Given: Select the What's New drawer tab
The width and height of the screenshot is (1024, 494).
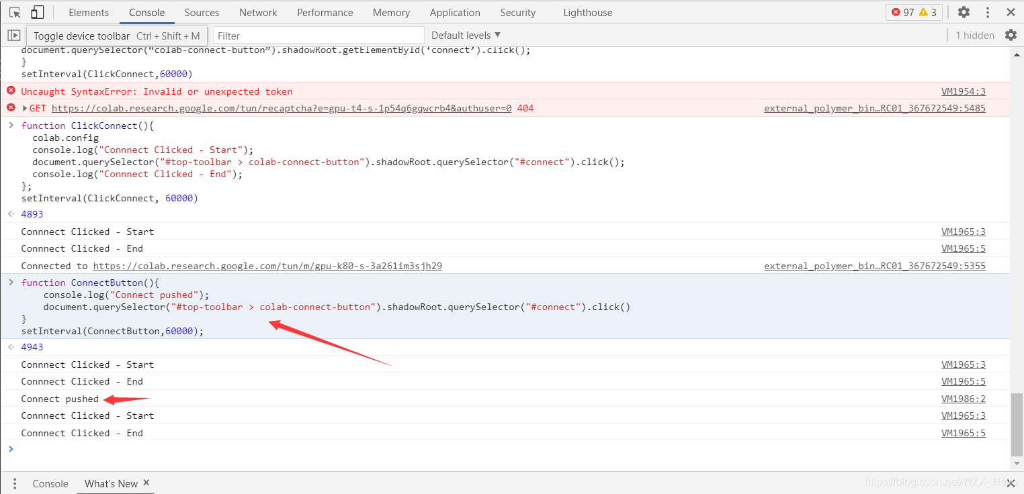Looking at the screenshot, I should (111, 483).
